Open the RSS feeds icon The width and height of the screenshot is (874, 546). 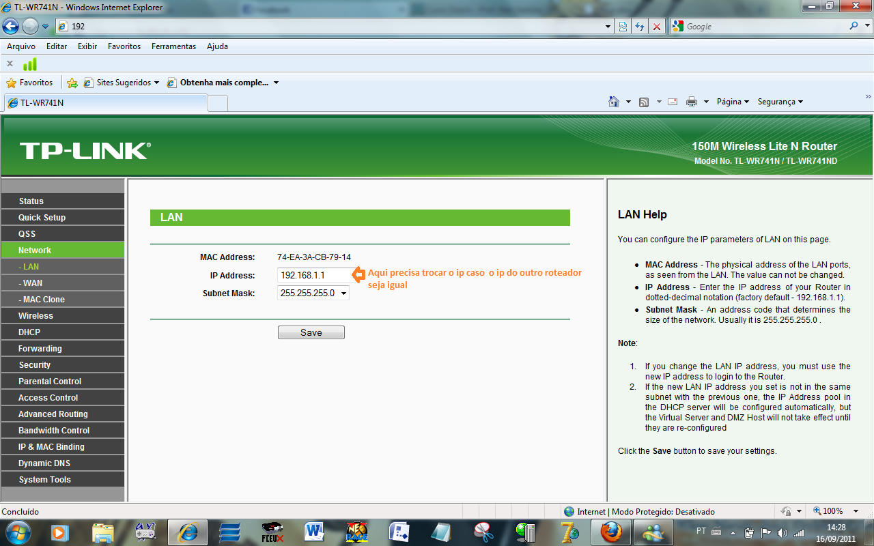pos(643,100)
